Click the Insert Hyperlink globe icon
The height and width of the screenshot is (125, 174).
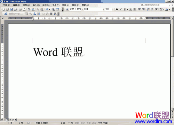coord(54,9)
